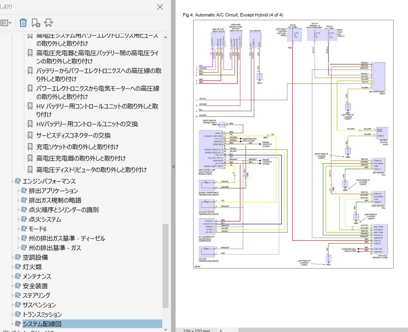Screen dimensions: 408x332
Task: Click the 空調設備 folder icon
Action: [x=18, y=257]
